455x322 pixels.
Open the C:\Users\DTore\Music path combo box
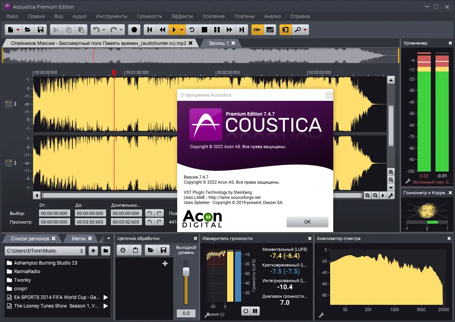(45, 251)
